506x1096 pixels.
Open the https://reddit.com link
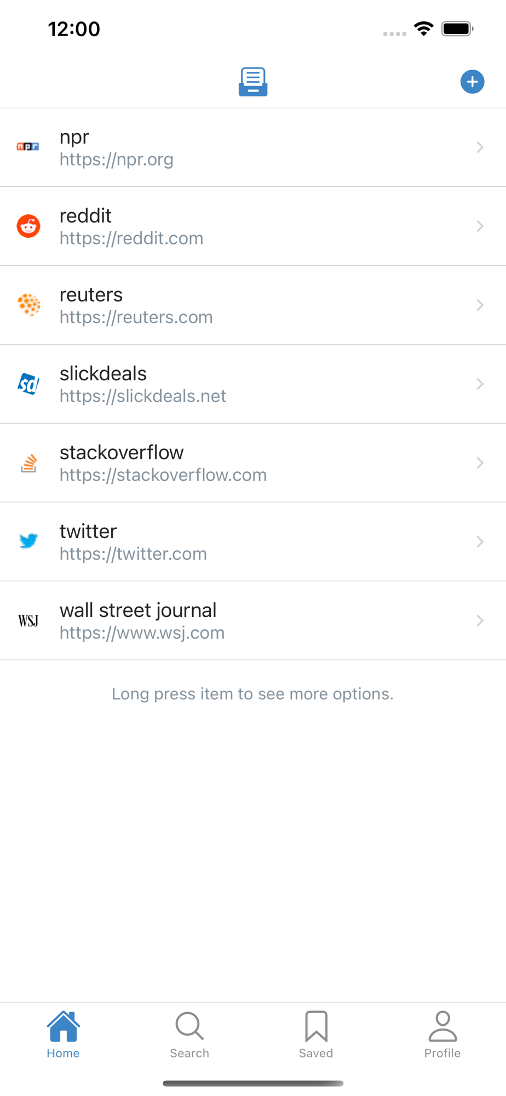pos(131,238)
